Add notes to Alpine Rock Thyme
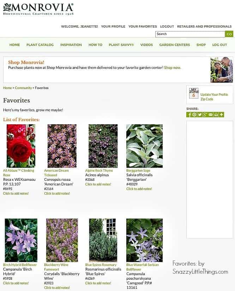The image size is (235, 291). click(98, 184)
